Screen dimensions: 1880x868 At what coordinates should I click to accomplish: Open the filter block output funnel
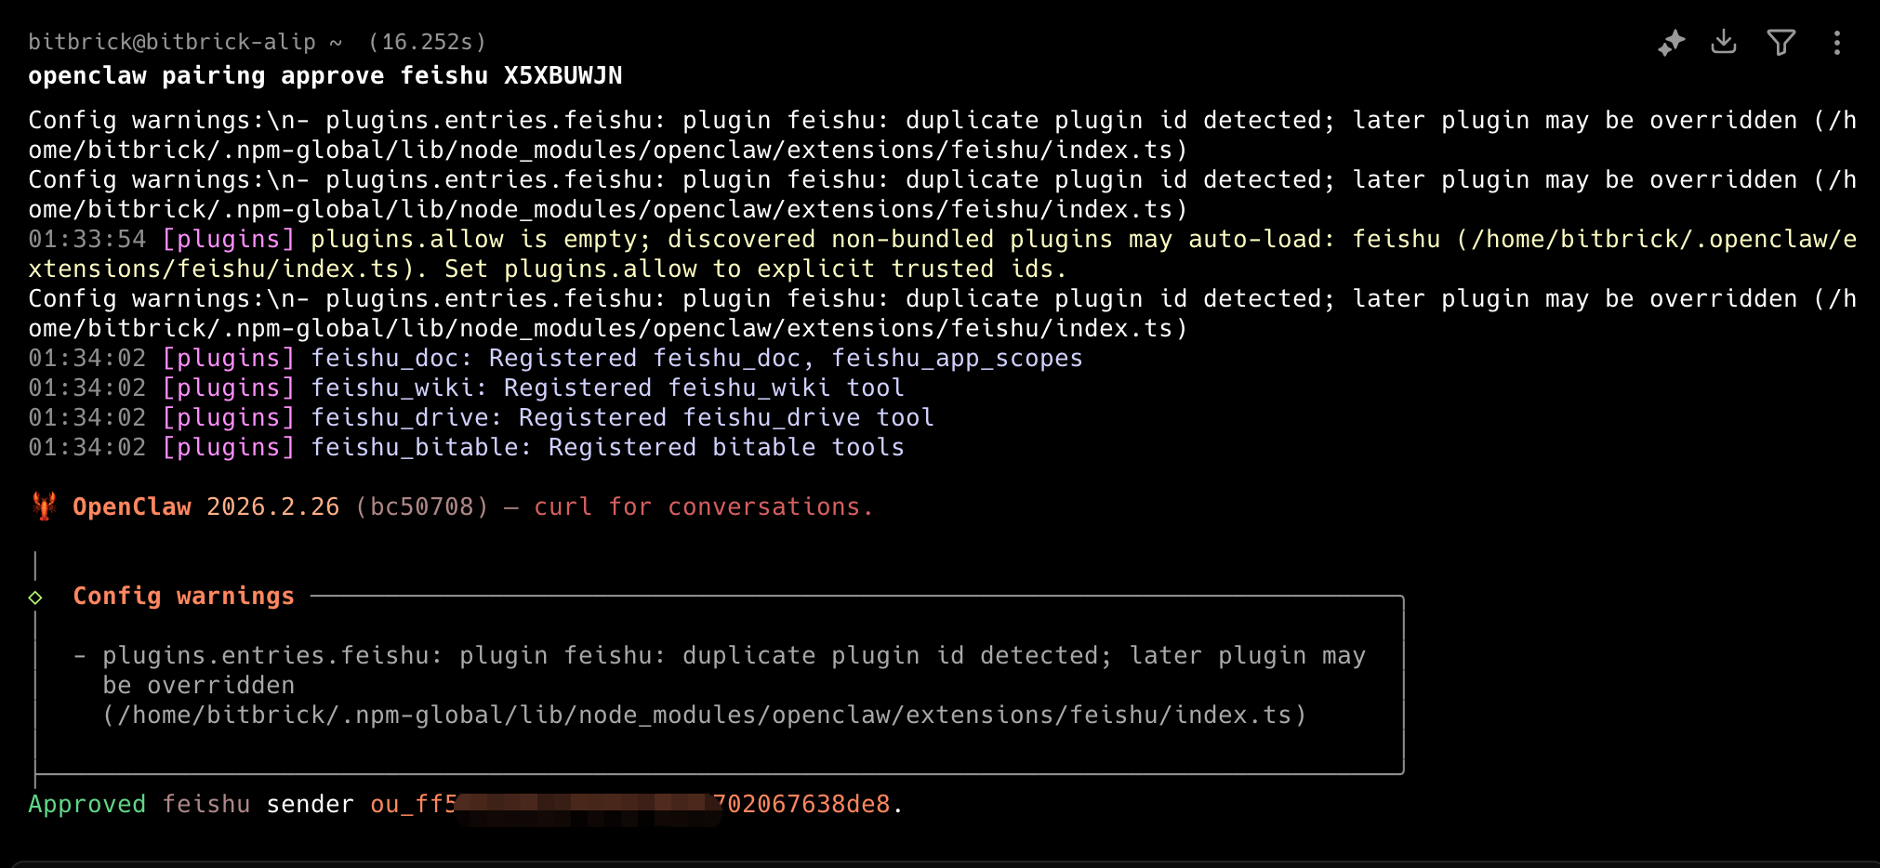tap(1781, 43)
